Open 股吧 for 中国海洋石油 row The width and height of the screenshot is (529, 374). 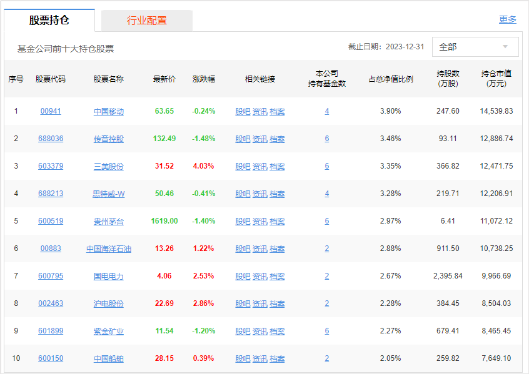[243, 249]
